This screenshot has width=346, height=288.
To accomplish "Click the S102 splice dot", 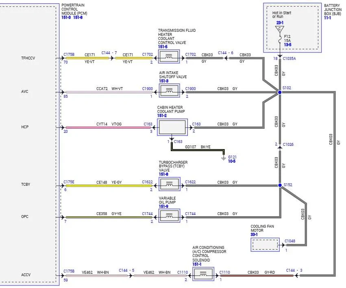I will pyautogui.click(x=280, y=92).
